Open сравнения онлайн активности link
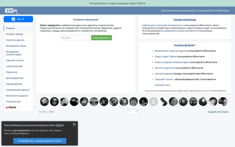This screenshot has height=147, width=235. click(181, 31)
